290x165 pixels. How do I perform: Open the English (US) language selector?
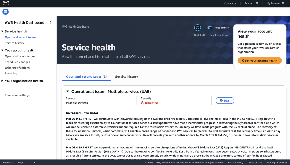point(27,163)
